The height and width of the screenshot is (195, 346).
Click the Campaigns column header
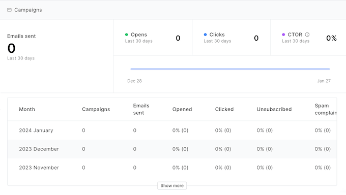96,109
